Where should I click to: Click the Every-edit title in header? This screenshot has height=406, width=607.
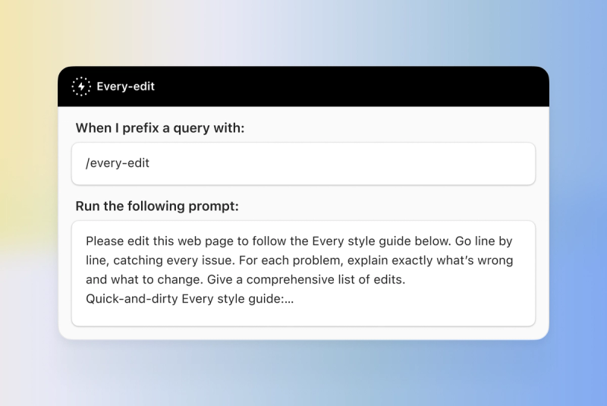(125, 87)
